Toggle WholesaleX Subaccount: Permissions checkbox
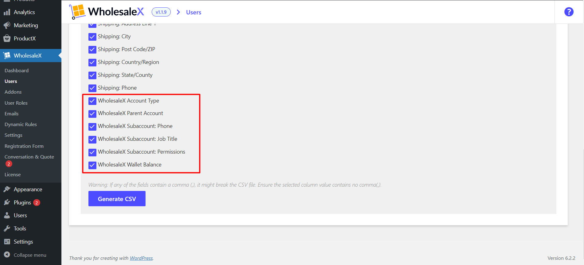584x265 pixels. (x=92, y=152)
